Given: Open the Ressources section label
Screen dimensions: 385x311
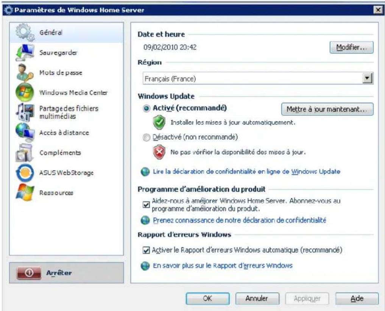Looking at the screenshot, I should 56,193.
